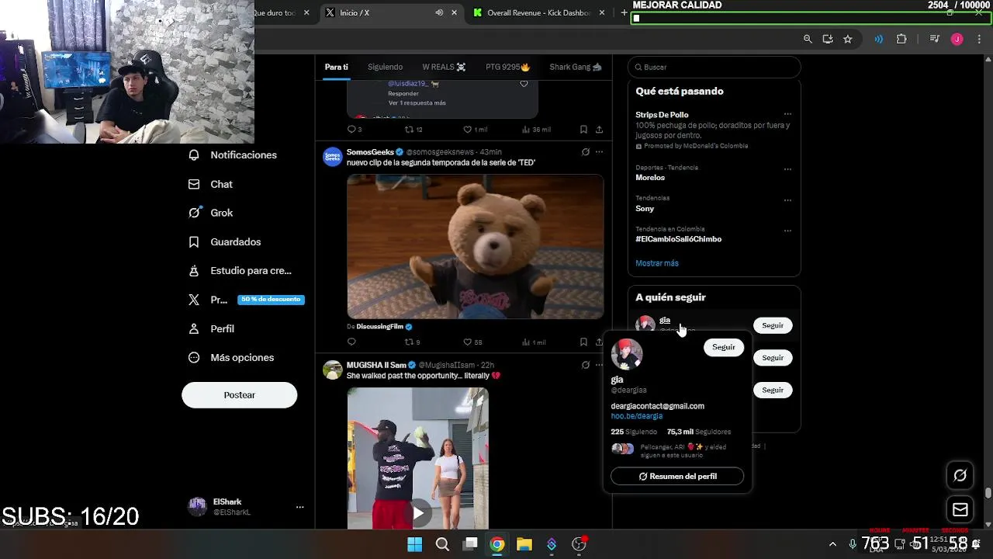Image resolution: width=993 pixels, height=559 pixels.
Task: Switch to the Shark Gang tab
Action: coord(576,67)
